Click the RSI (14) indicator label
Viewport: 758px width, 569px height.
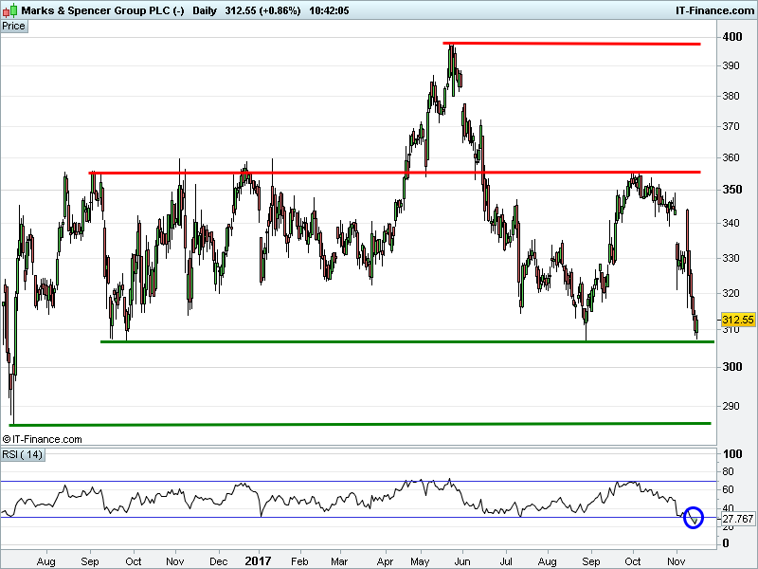point(23,455)
